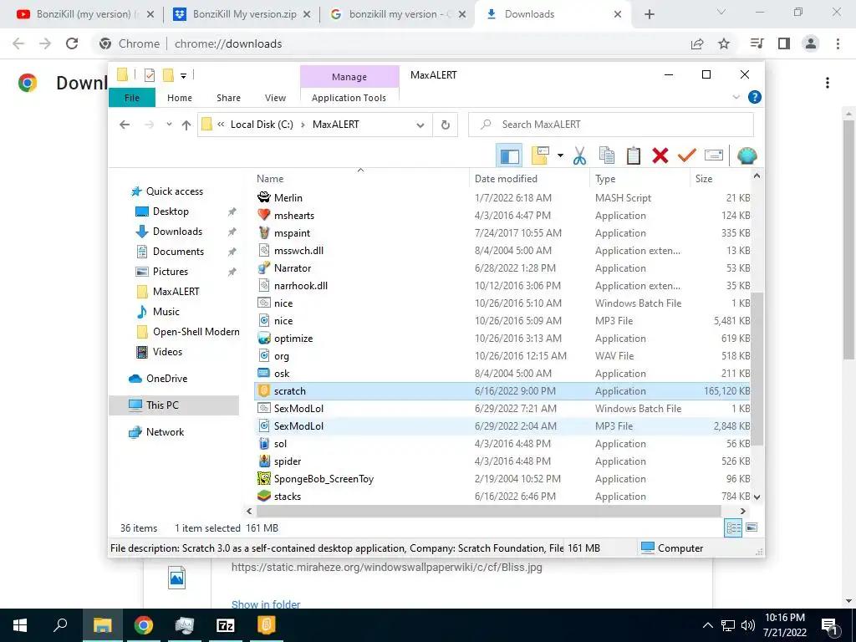856x642 pixels.
Task: Switch to the Share ribbon tab
Action: tap(228, 98)
